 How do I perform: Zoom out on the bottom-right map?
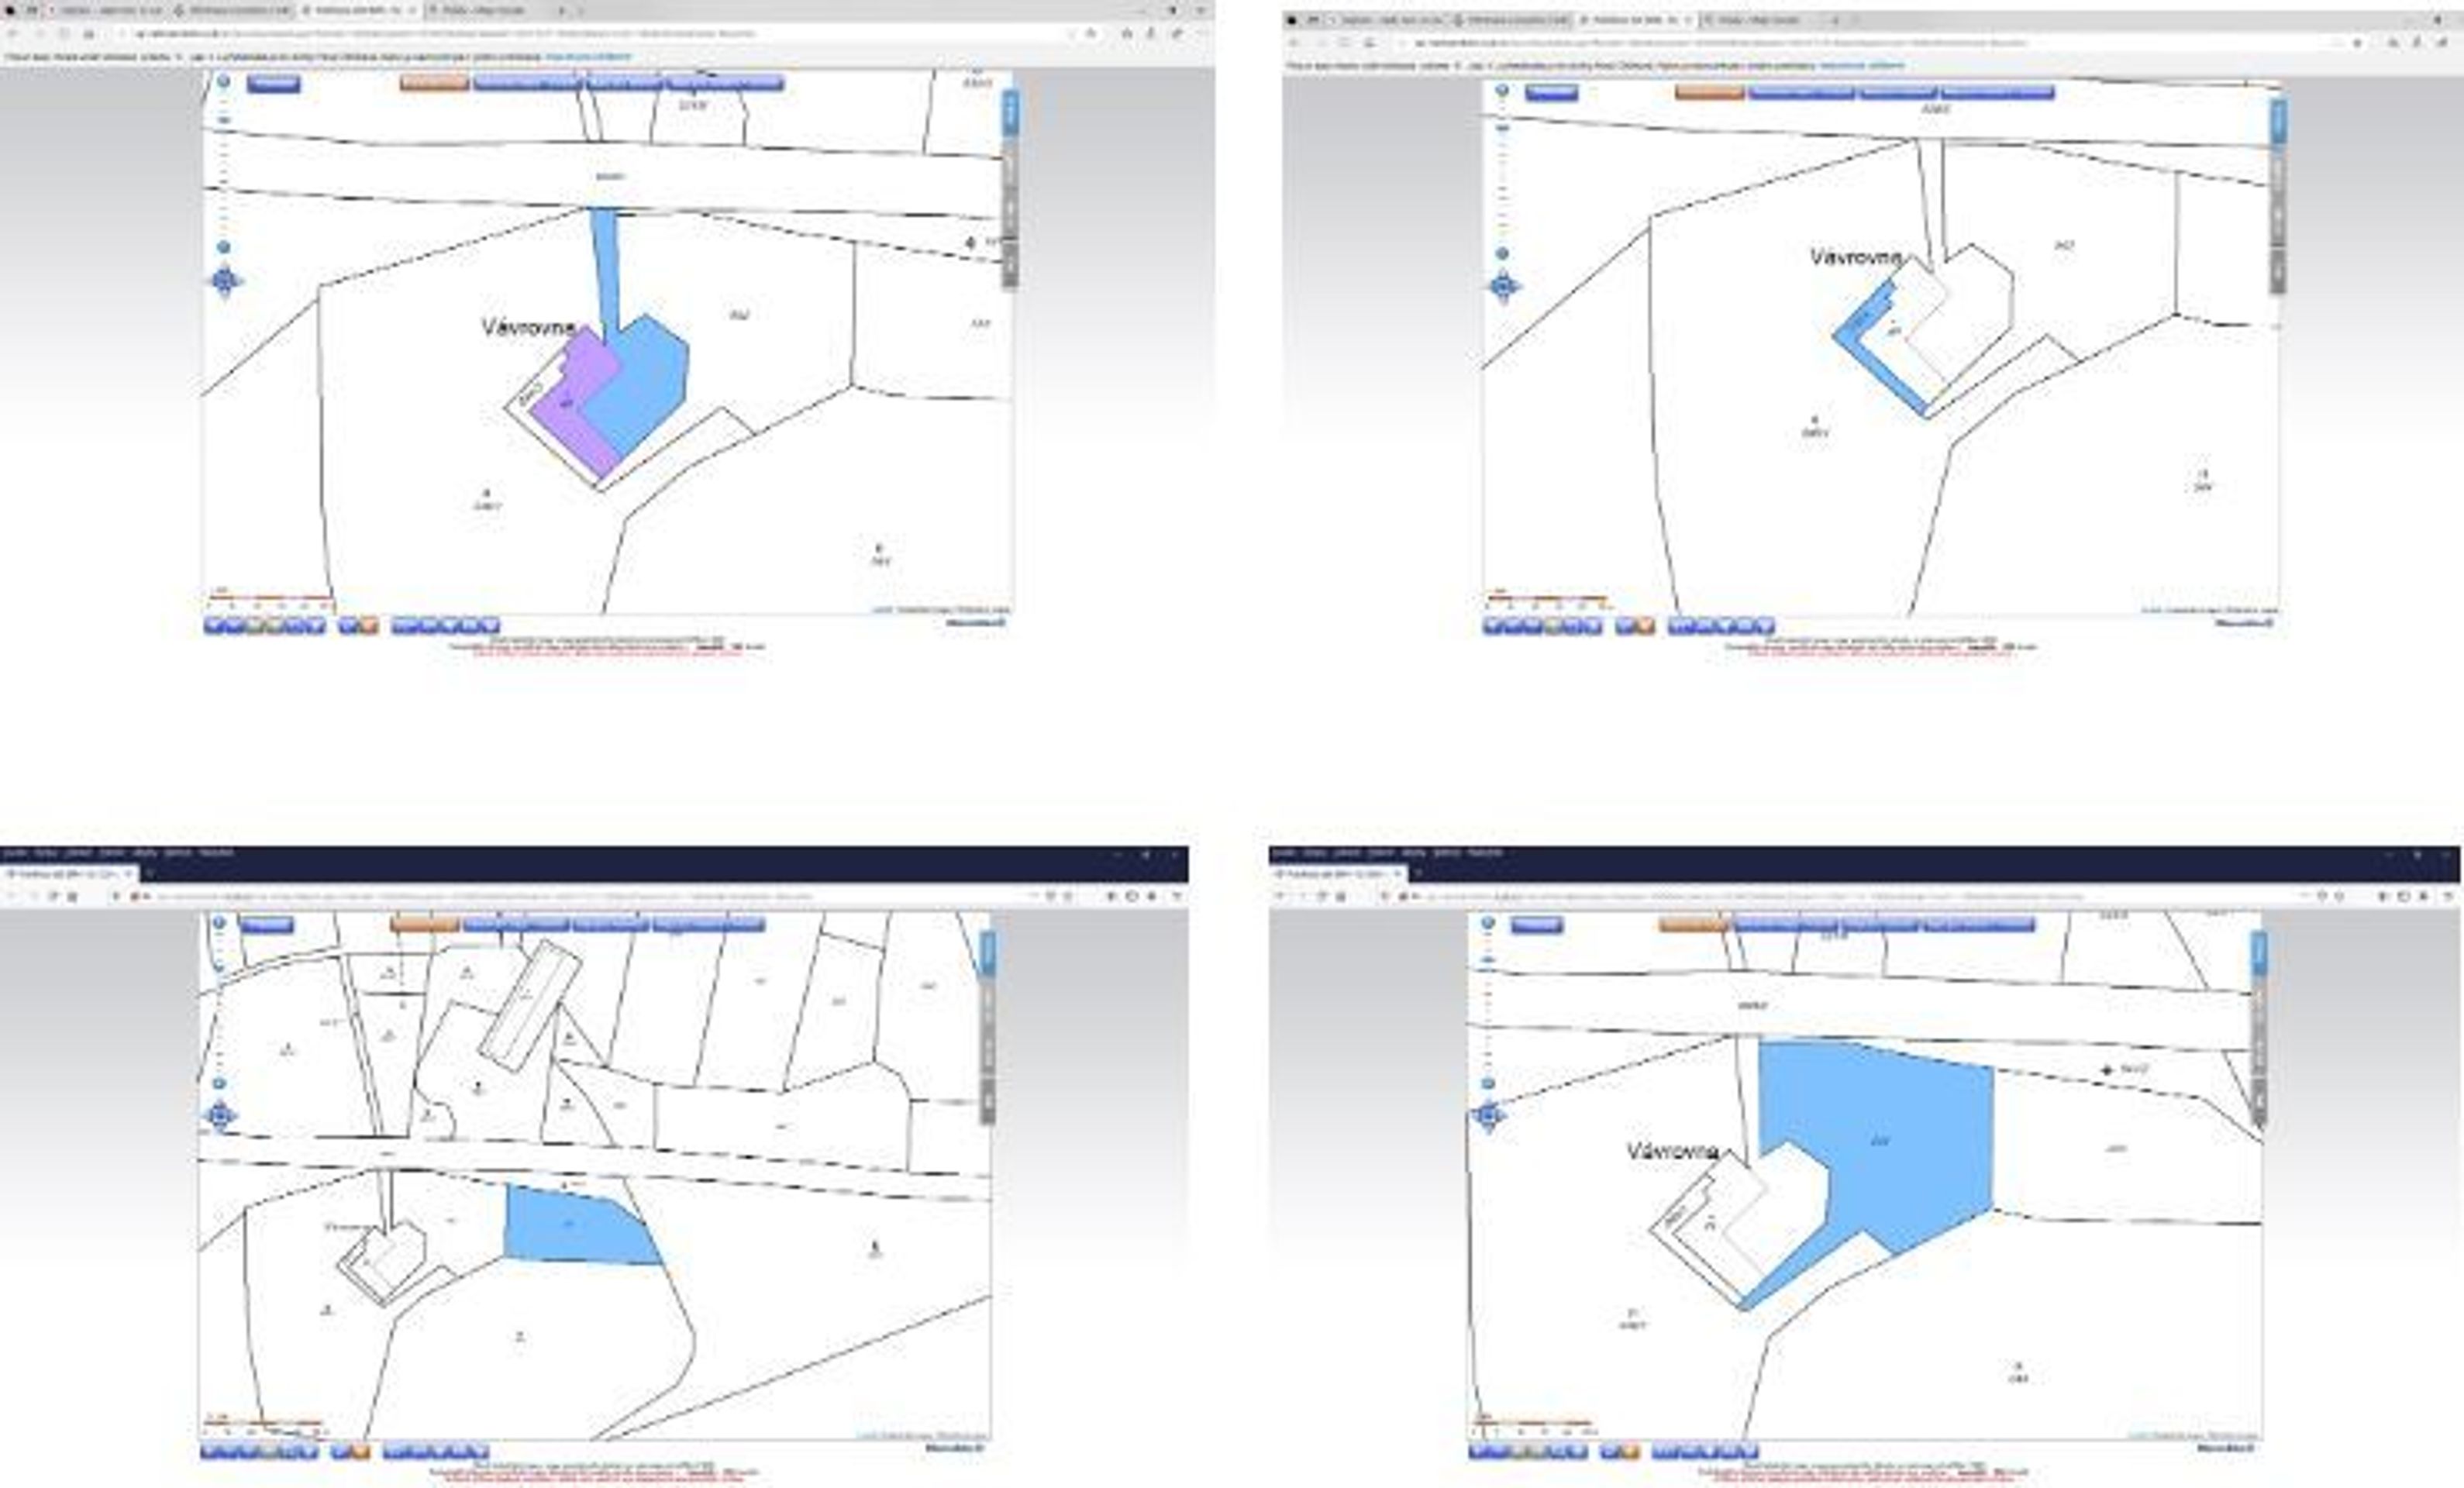pyautogui.click(x=1488, y=1083)
